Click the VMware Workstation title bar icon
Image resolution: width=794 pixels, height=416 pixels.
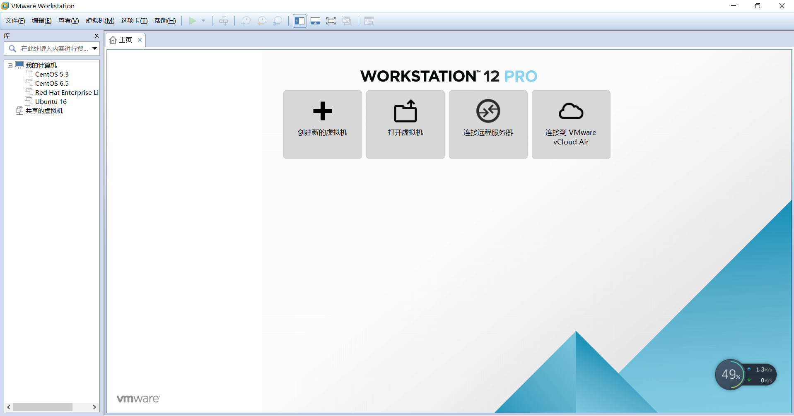click(5, 6)
